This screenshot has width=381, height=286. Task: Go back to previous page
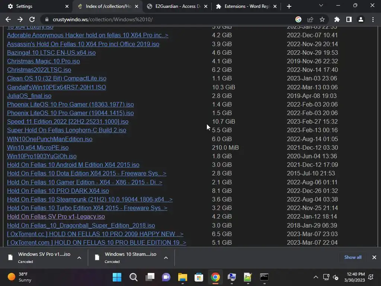8,19
